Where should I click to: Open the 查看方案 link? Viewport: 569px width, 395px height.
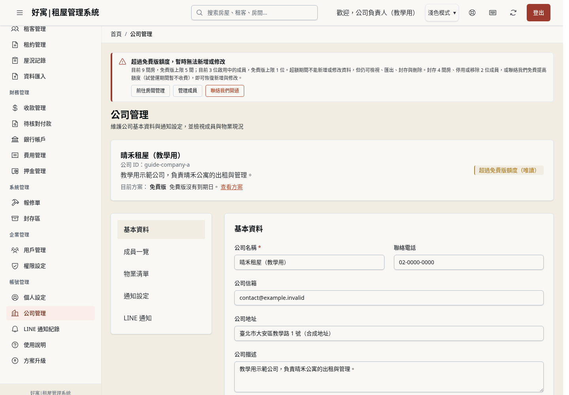(x=232, y=187)
